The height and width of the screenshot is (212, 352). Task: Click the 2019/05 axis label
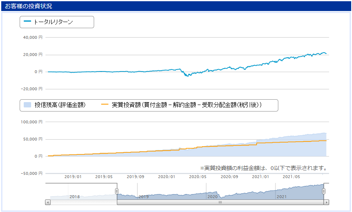pos(104,177)
